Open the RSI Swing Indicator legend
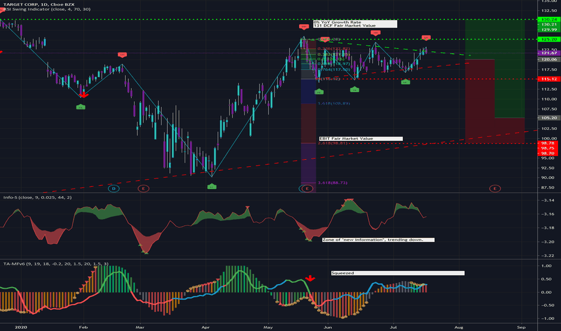This screenshot has height=331, width=561. pyautogui.click(x=46, y=9)
